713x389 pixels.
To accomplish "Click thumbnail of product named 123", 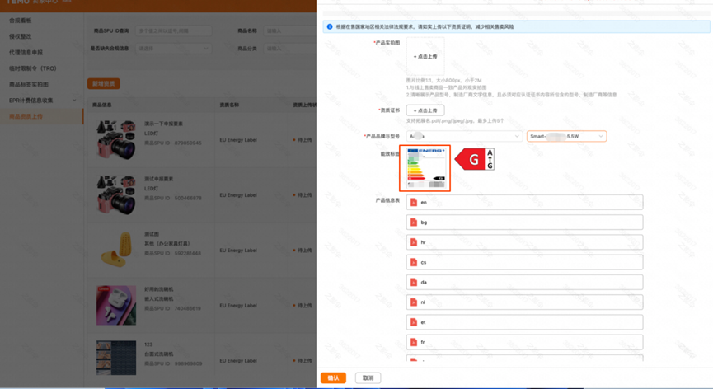I will 116,358.
